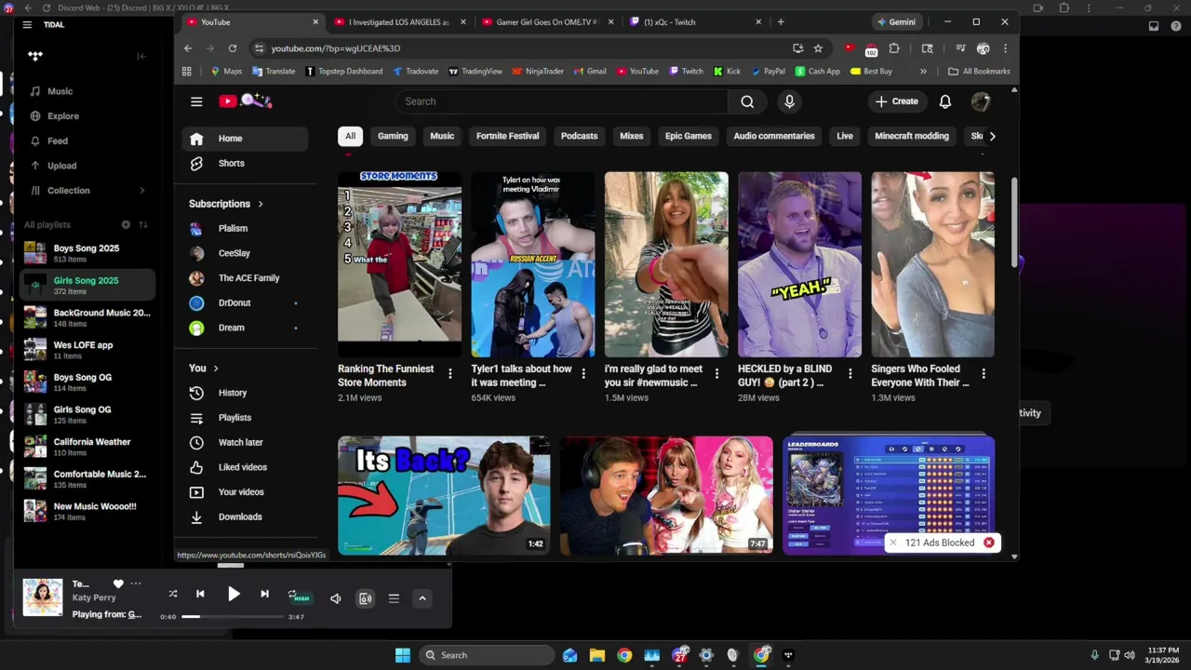This screenshot has height=670, width=1191.
Task: Click the YouTube search magnifier button
Action: (x=747, y=101)
